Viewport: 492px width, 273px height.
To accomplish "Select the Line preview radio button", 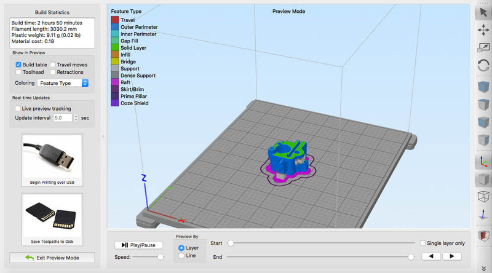I will 181,255.
